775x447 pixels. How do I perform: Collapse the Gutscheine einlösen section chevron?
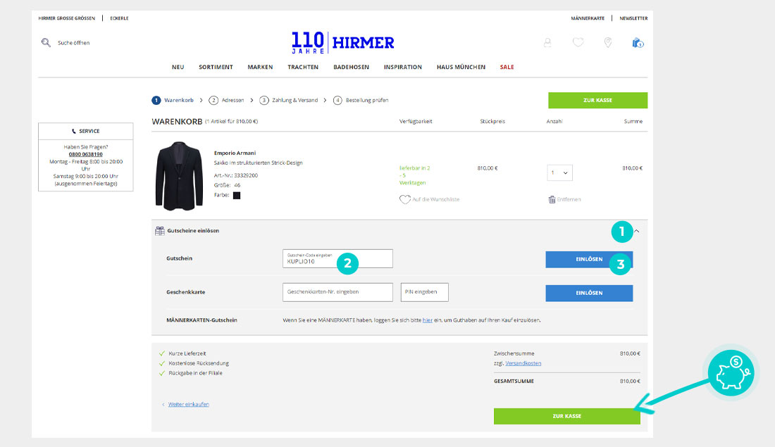(x=637, y=231)
